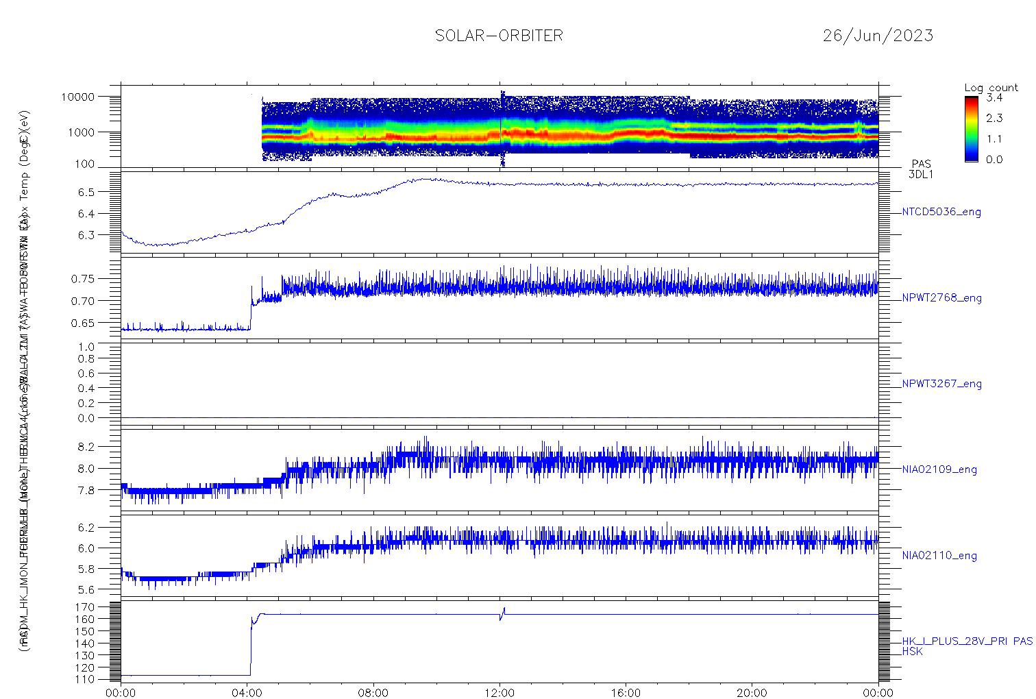Click the 0.0 value on the colorbar

(x=994, y=160)
